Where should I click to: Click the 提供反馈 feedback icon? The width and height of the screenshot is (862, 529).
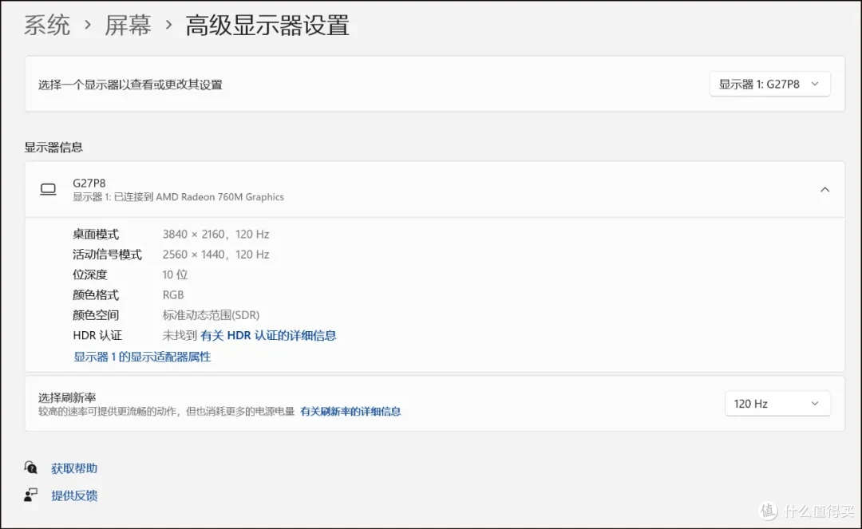(31, 495)
